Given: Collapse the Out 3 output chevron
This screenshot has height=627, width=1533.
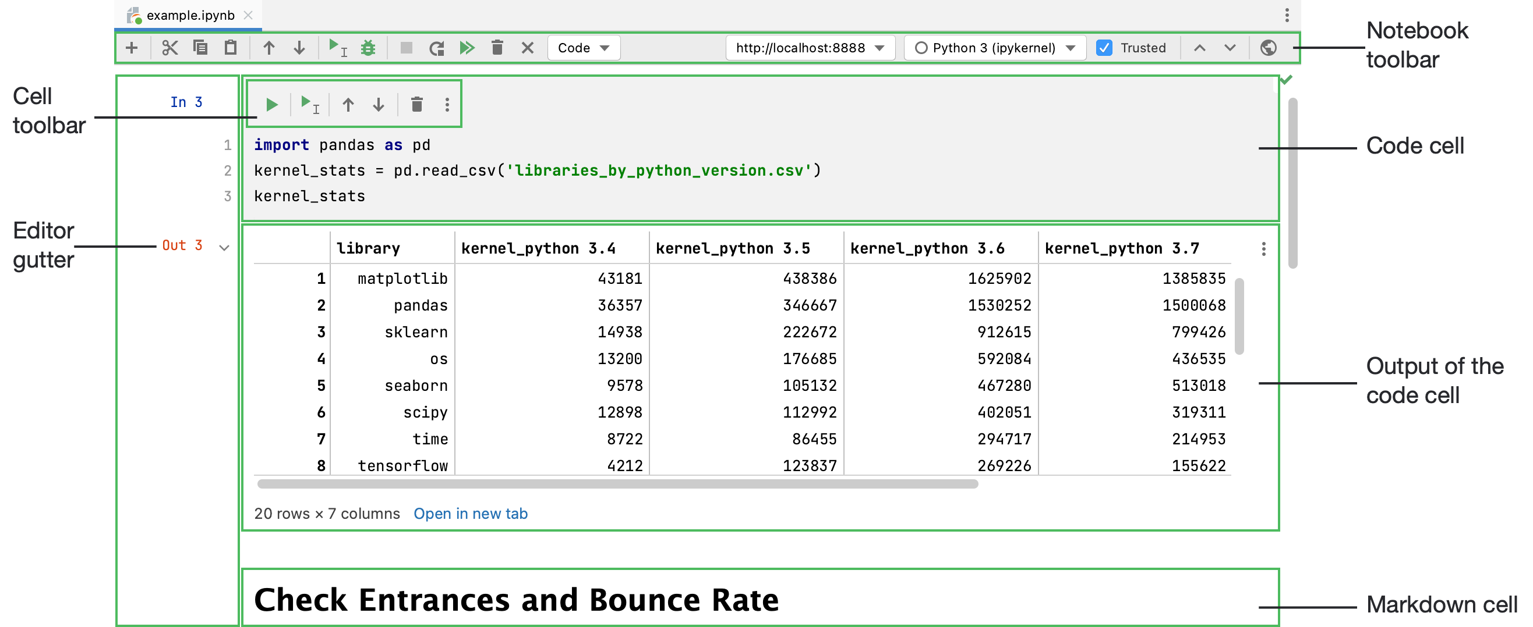Looking at the screenshot, I should pyautogui.click(x=224, y=248).
